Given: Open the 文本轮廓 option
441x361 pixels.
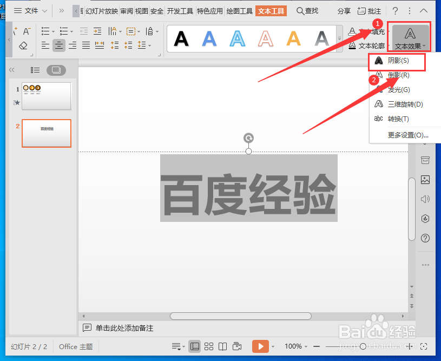Looking at the screenshot, I should [x=367, y=45].
